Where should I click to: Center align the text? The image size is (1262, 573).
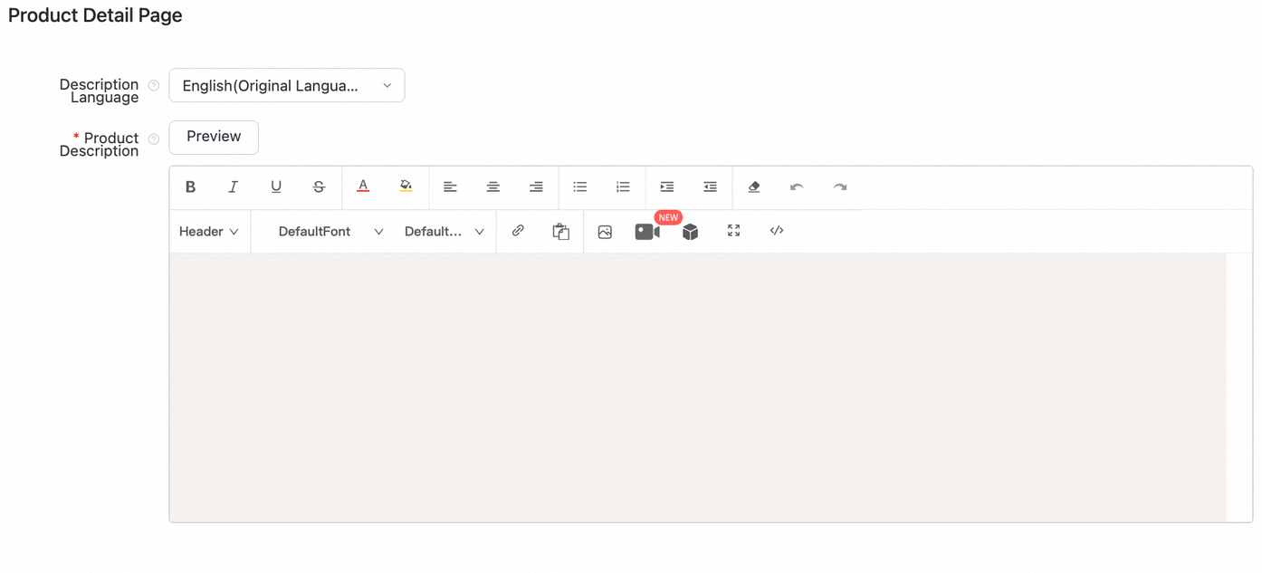(x=493, y=187)
